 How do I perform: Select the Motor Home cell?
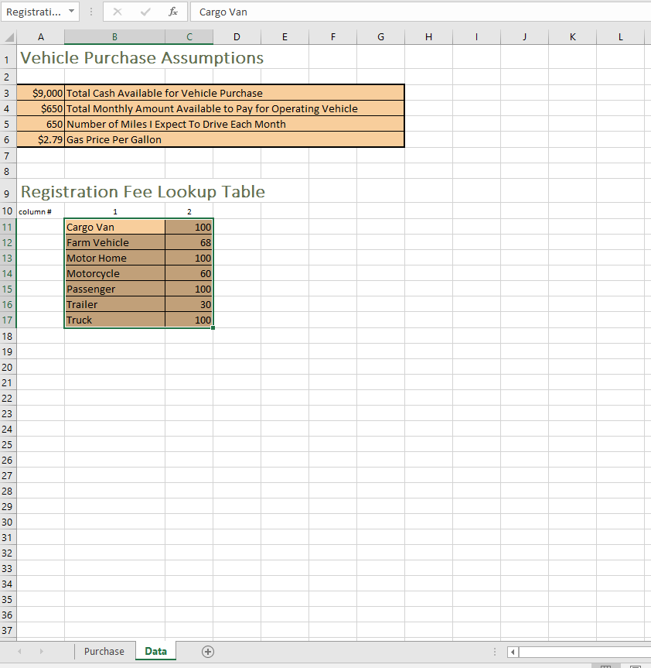tap(115, 258)
